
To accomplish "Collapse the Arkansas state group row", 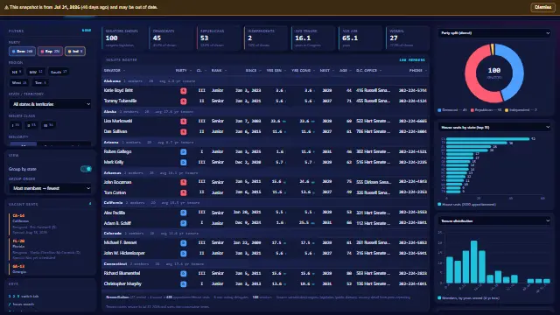I will 265,173.
